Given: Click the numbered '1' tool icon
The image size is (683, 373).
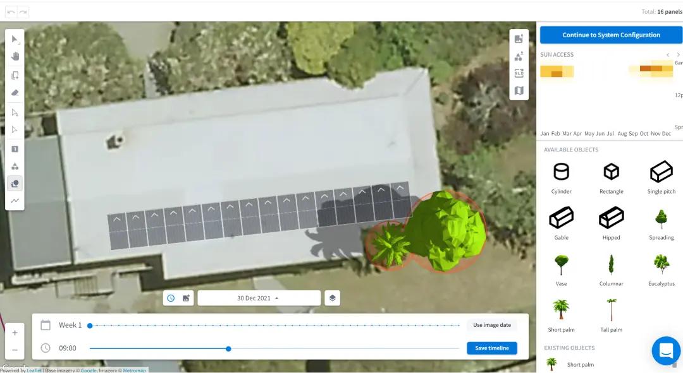Looking at the screenshot, I should click(x=15, y=149).
